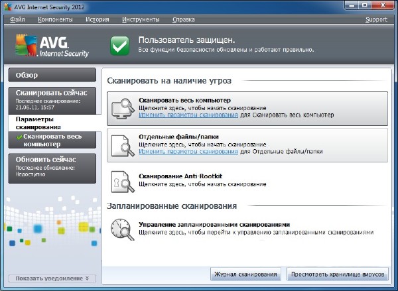398x291 pixels.
Task: Click the scheduled scans clock icon
Action: coord(122,229)
